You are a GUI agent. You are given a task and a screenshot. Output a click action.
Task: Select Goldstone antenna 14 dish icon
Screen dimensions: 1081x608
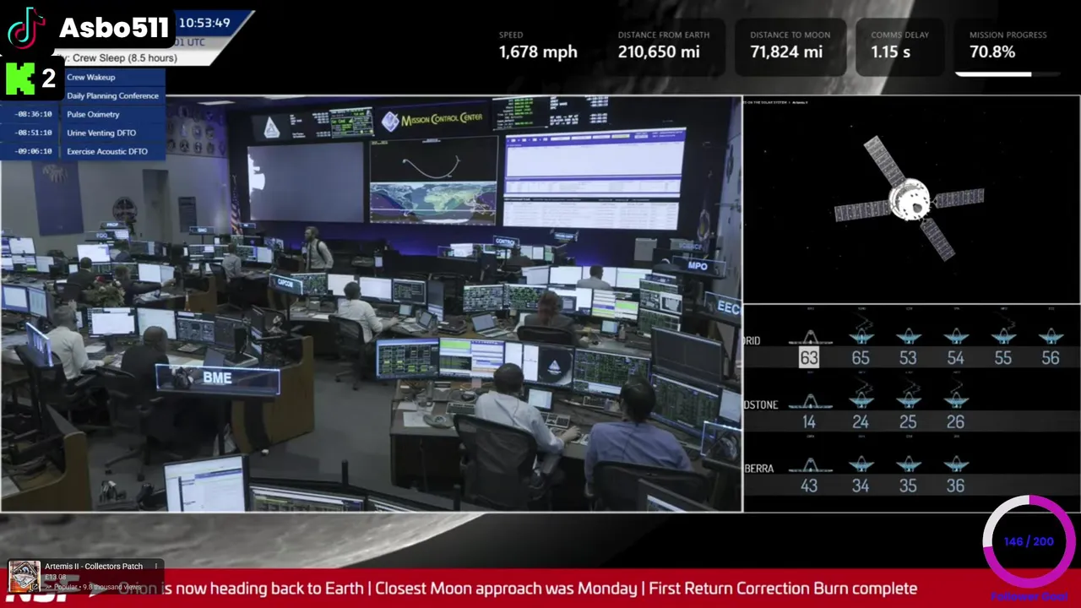click(809, 401)
